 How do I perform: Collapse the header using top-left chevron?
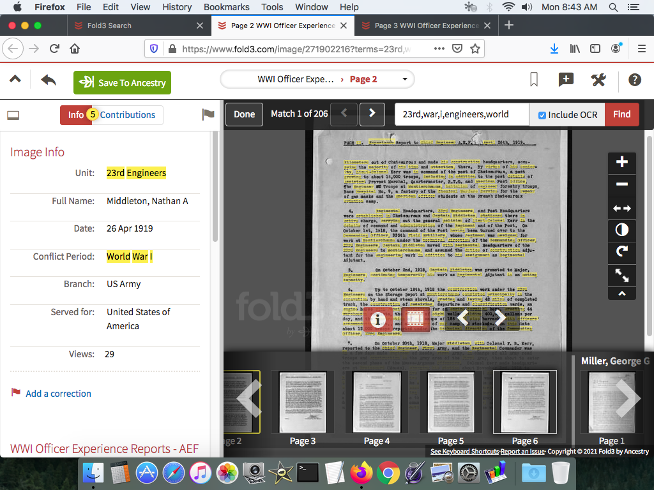(x=15, y=80)
